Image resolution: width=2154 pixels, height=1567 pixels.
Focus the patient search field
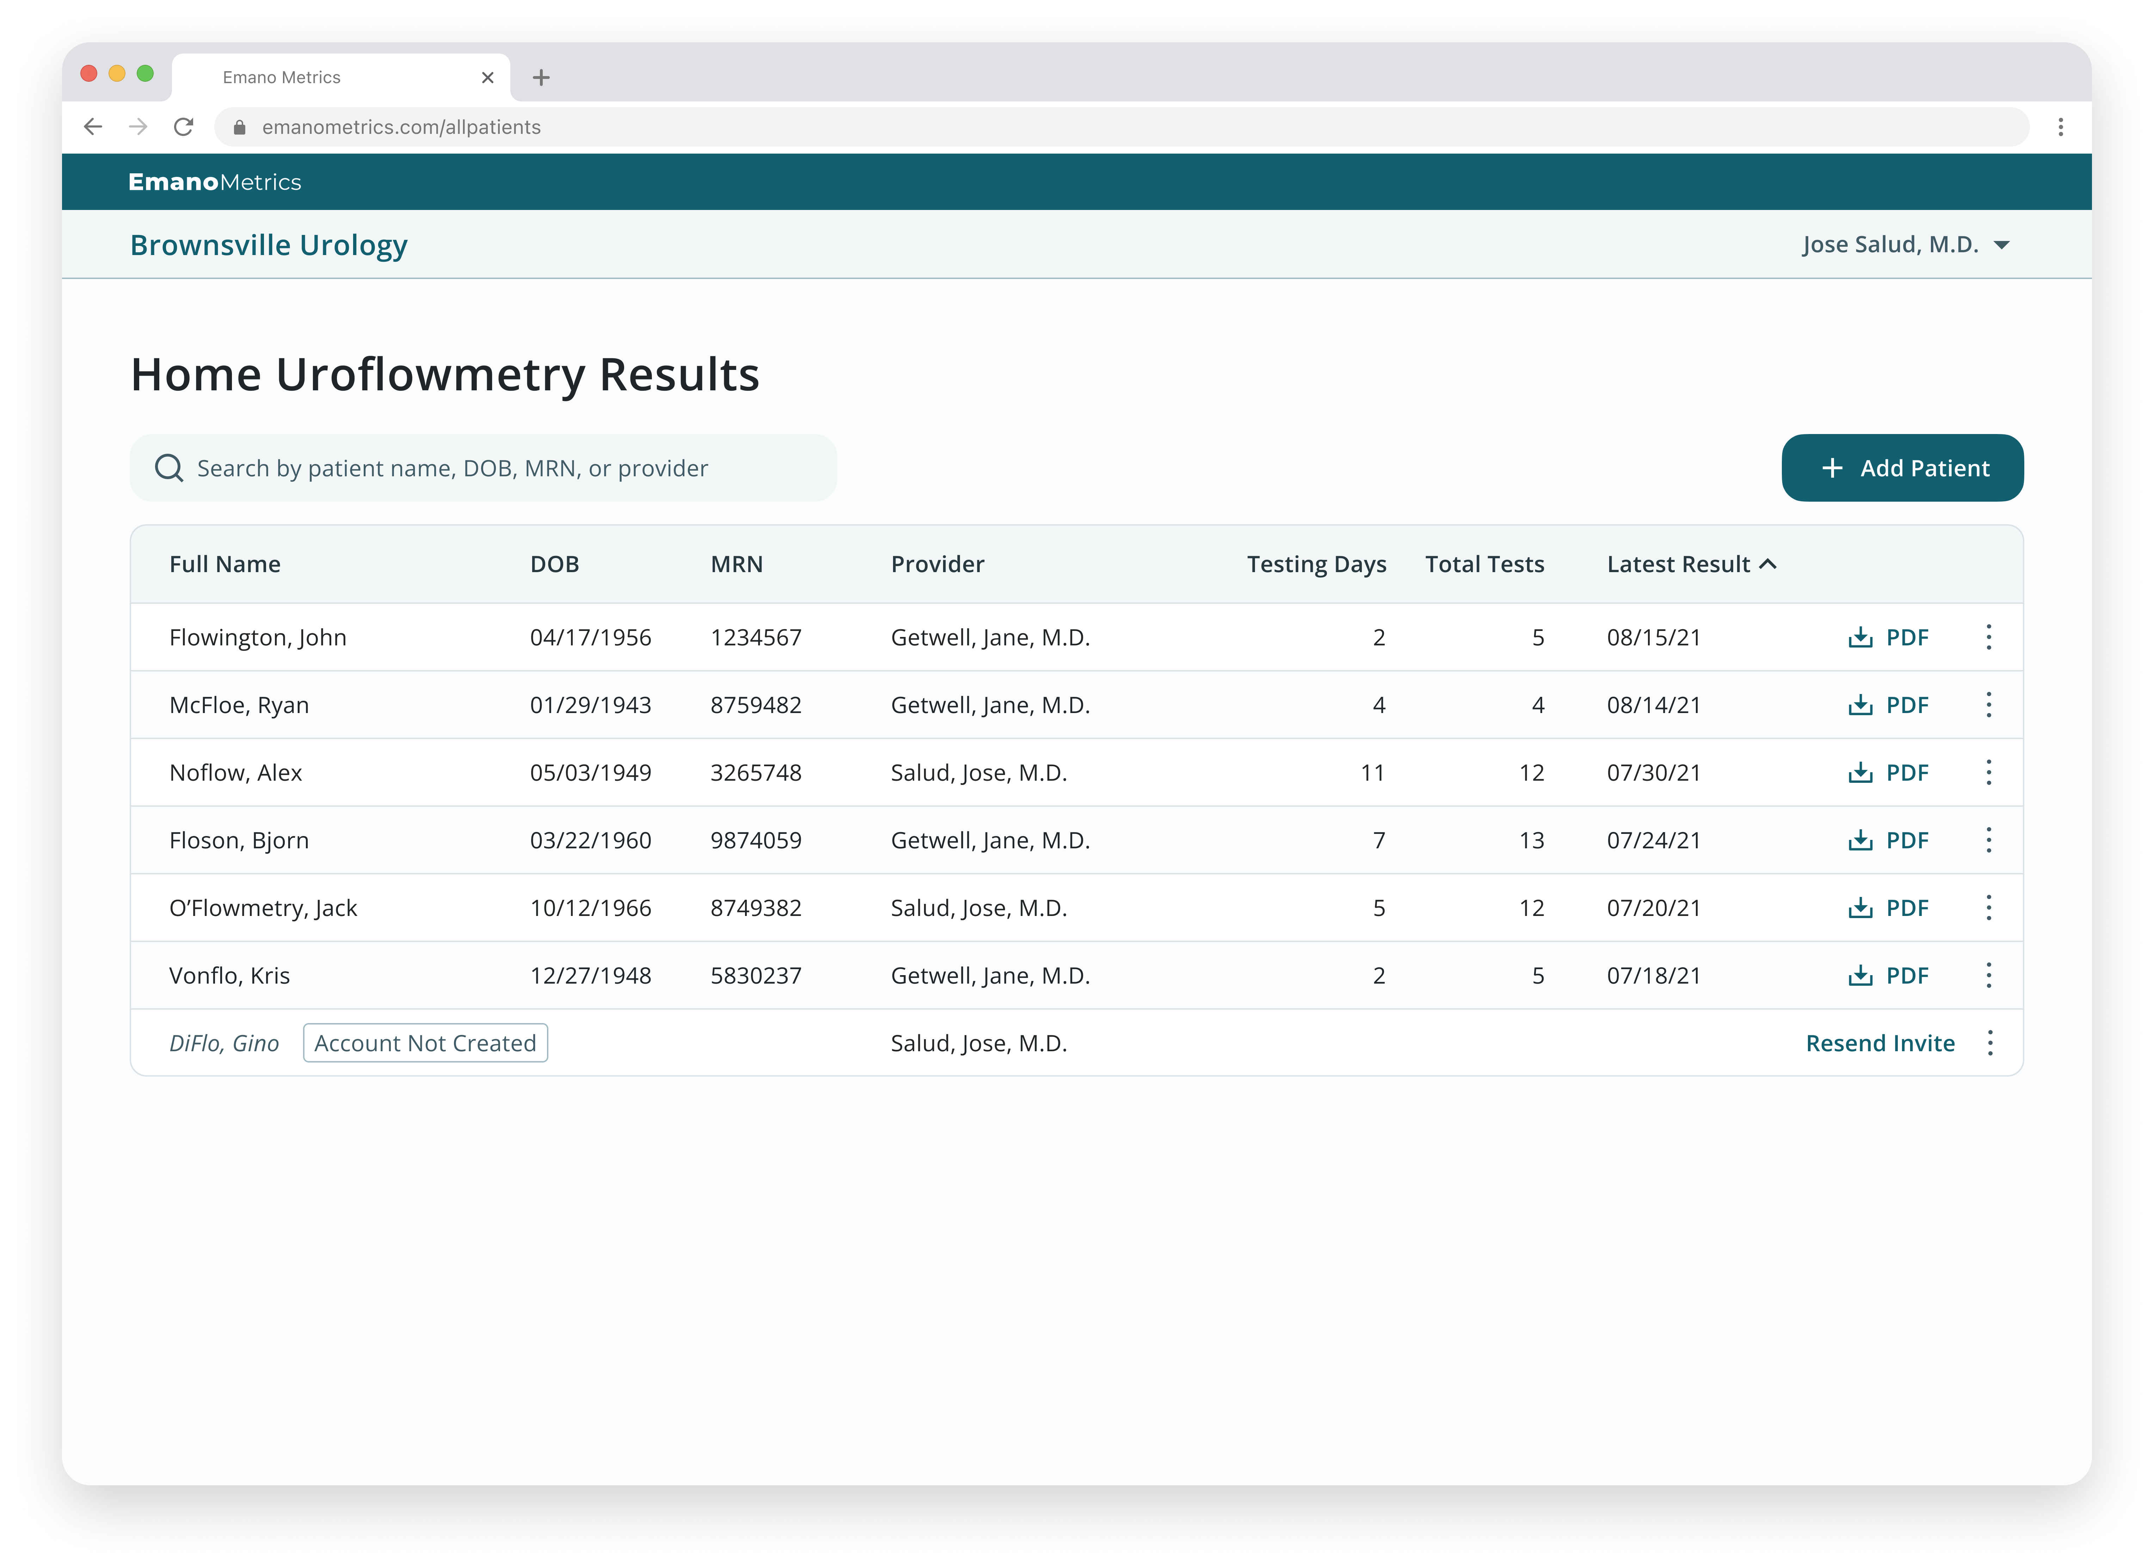pyautogui.click(x=484, y=468)
